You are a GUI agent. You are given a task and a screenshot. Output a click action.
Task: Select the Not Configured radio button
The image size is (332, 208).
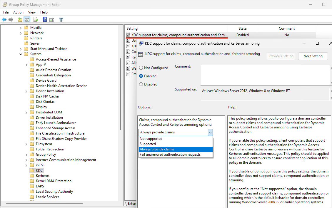coord(141,68)
